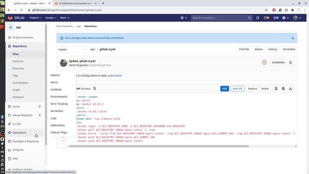Open the Help dropdown
This screenshot has width=309, height=174.
pyautogui.click(x=285, y=18)
